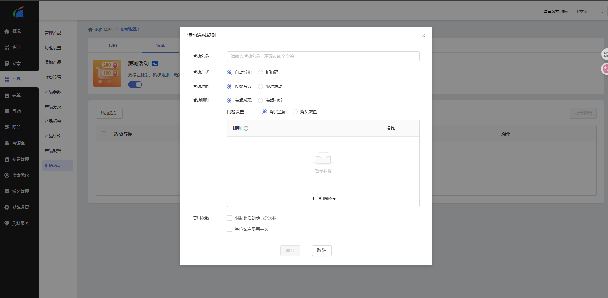Click the 取消 button

pos(321,251)
